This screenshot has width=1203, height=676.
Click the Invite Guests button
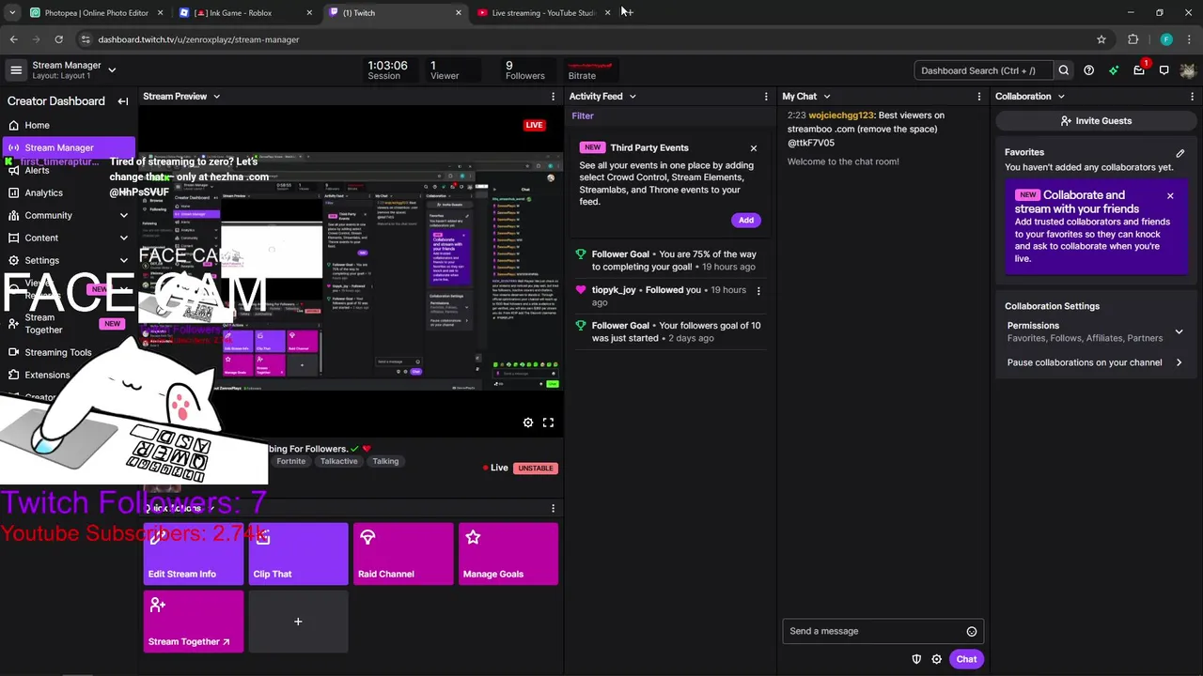point(1096,121)
